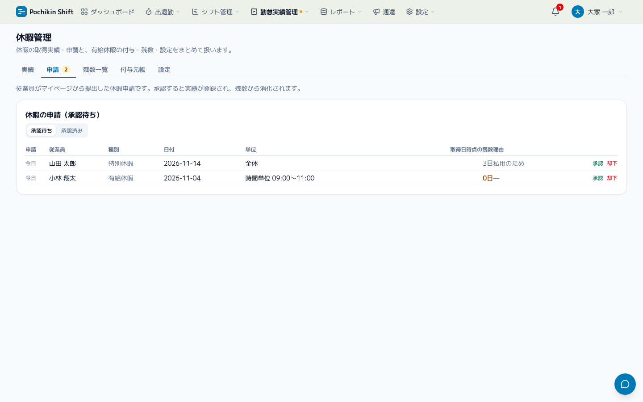
Task: Open the 設定 tab under 休暇管理
Action: (164, 70)
